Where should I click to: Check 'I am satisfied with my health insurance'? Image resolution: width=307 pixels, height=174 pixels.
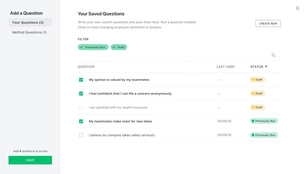(81, 107)
